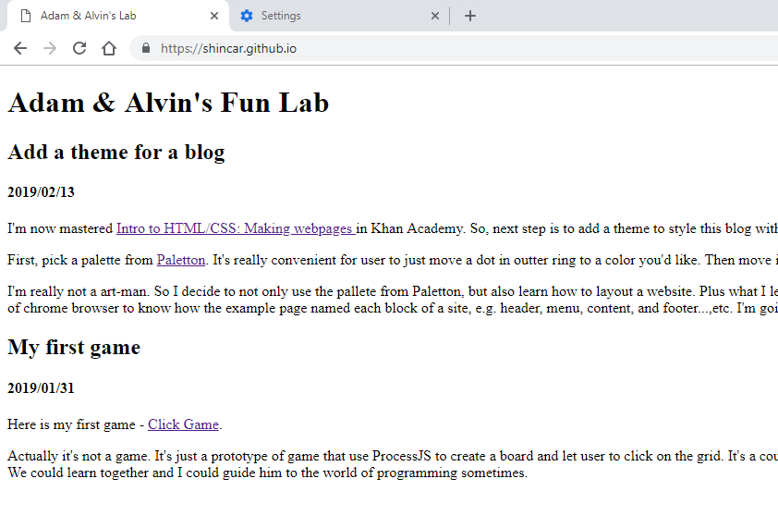Switch to the Settings tab

333,16
